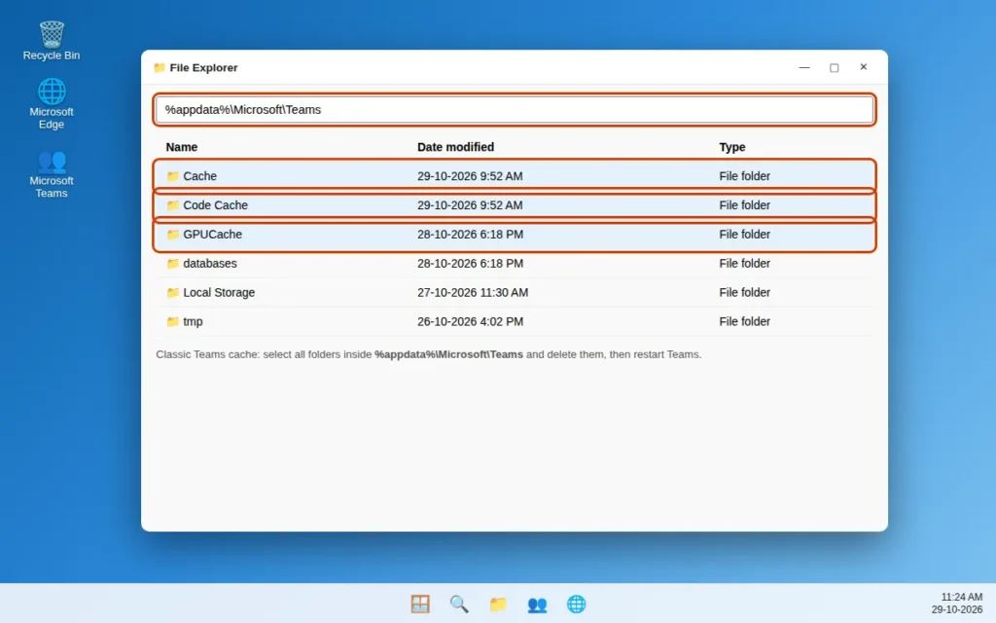The height and width of the screenshot is (623, 996).
Task: Click the GPUCache folder icon
Action: (x=173, y=235)
